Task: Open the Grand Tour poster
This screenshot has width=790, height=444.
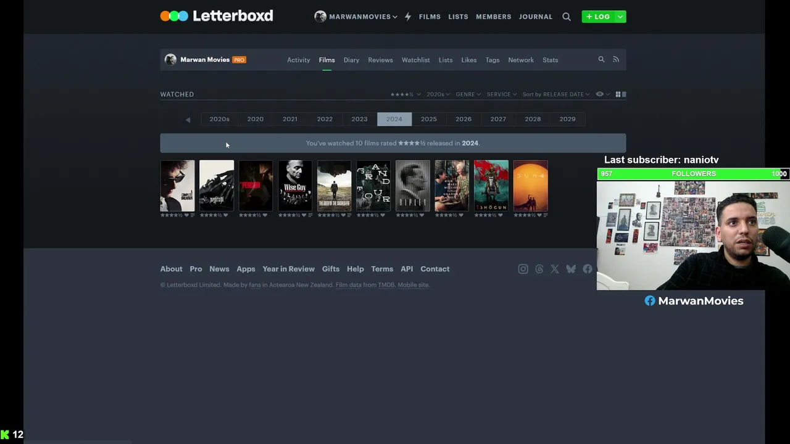Action: (373, 186)
